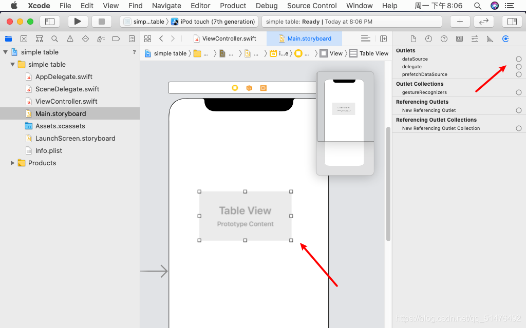This screenshot has width=526, height=328.
Task: Open the Report navigator
Action: click(x=132, y=39)
